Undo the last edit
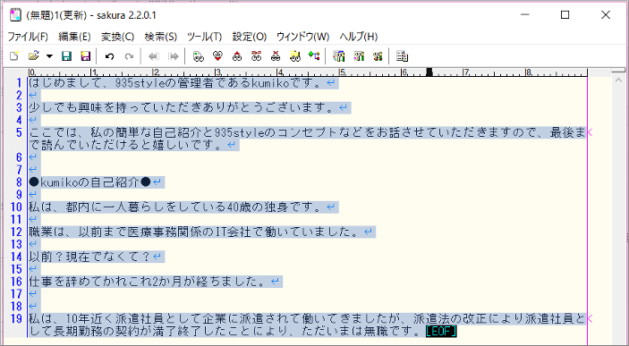The image size is (629, 346). click(x=109, y=56)
